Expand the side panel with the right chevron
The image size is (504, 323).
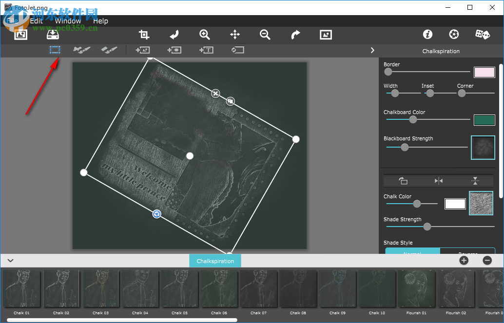(372, 50)
